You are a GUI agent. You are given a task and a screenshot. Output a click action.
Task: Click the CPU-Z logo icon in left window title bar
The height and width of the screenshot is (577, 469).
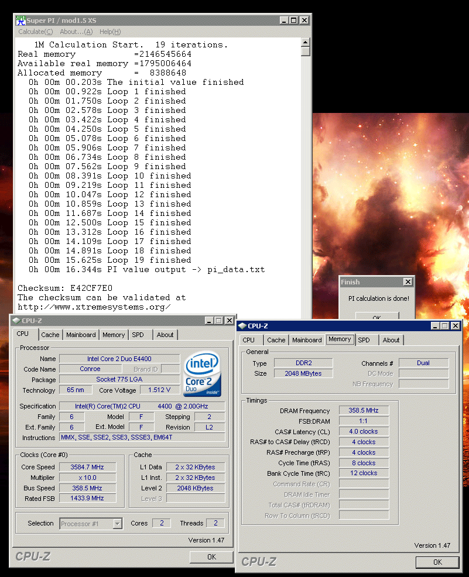click(x=16, y=321)
